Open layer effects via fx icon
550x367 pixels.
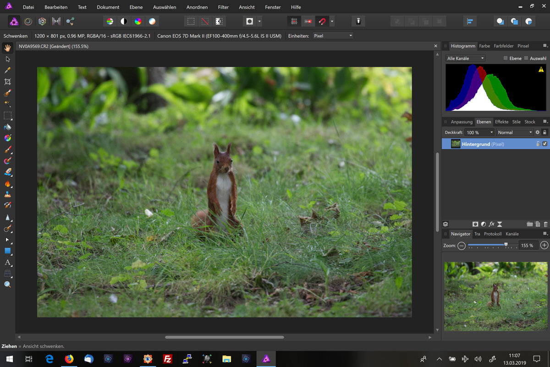[492, 224]
